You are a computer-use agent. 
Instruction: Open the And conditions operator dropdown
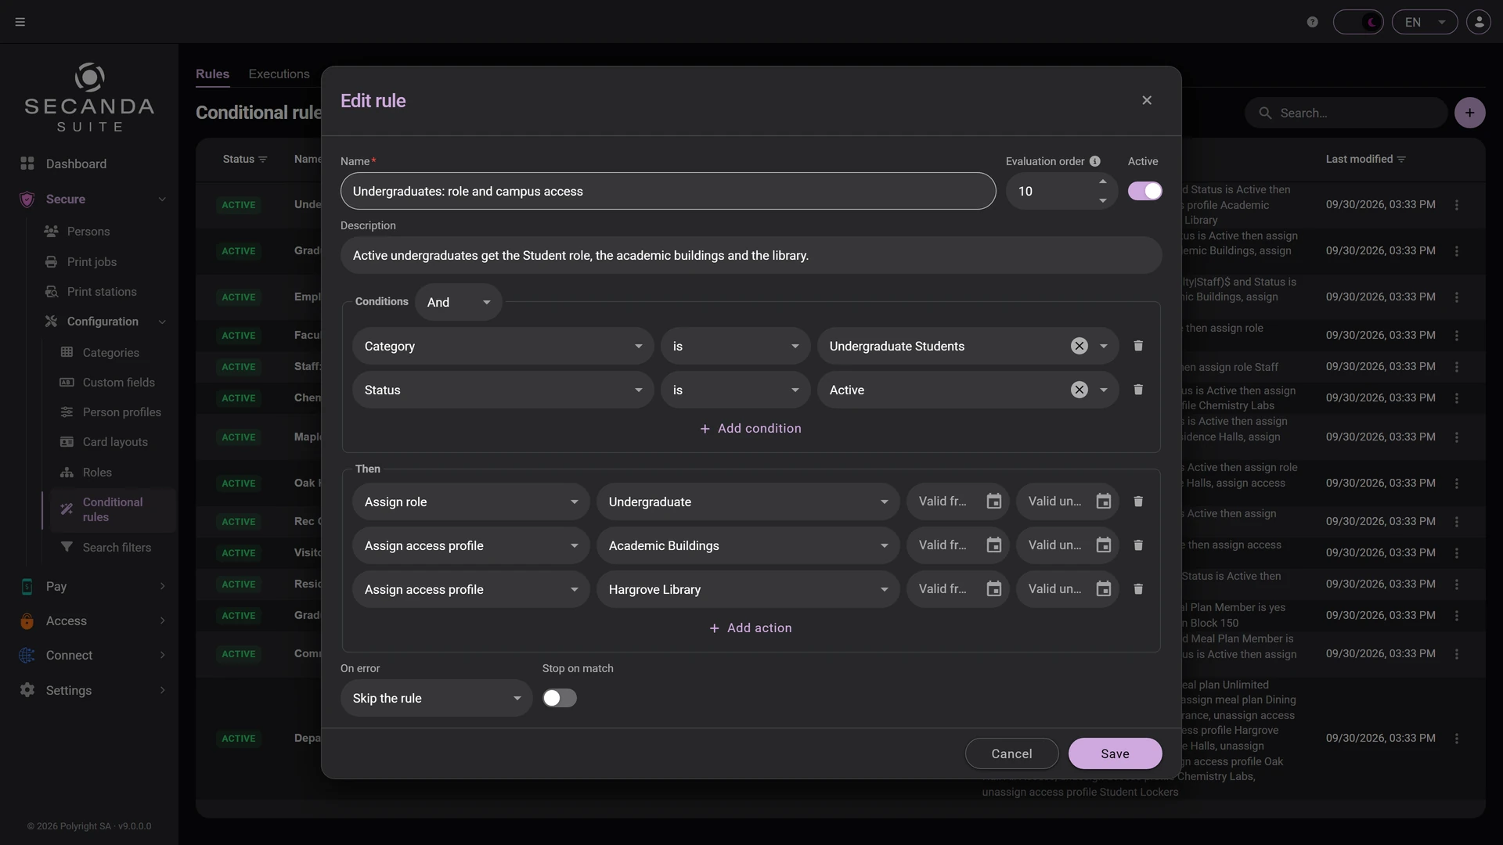point(459,302)
